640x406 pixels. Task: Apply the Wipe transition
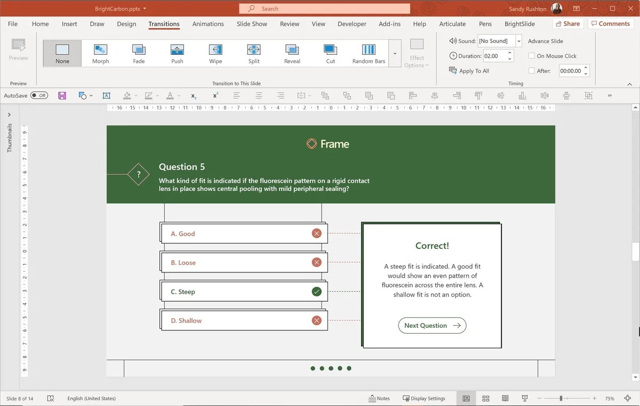215,53
